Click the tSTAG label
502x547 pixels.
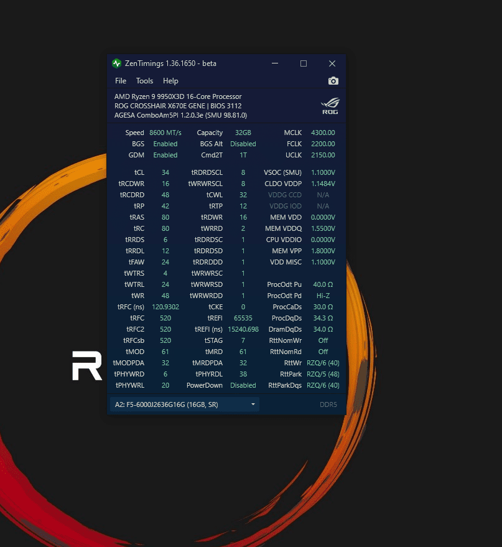(x=213, y=340)
